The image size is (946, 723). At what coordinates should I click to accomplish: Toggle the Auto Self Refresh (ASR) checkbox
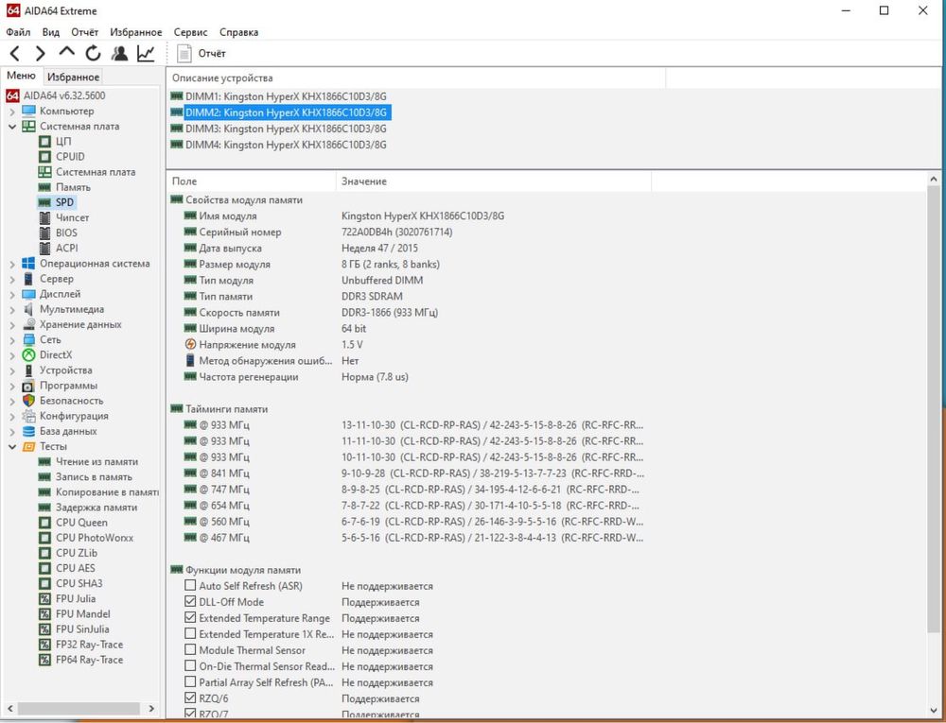(190, 585)
